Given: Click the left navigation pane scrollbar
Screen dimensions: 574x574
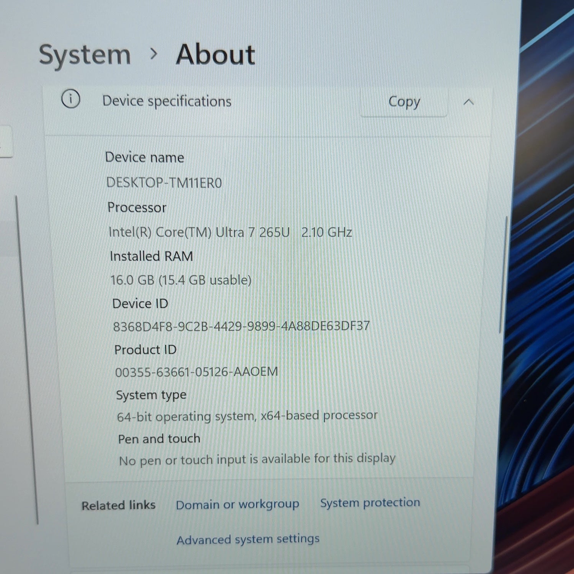Looking at the screenshot, I should [27, 360].
